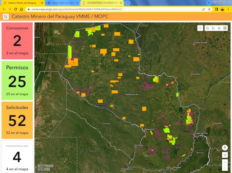
Task: Open the map legend panel
Action: tap(213, 28)
